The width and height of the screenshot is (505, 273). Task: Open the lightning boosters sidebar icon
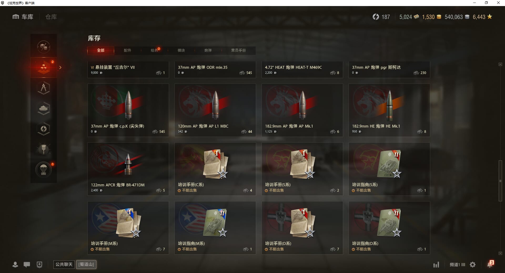44,129
